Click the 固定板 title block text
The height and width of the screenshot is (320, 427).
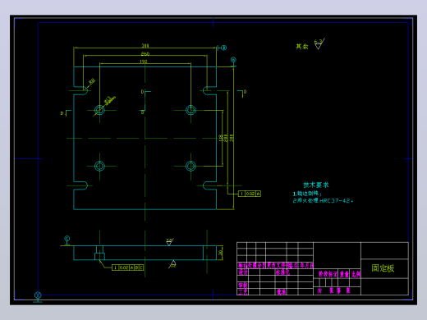pyautogui.click(x=383, y=268)
